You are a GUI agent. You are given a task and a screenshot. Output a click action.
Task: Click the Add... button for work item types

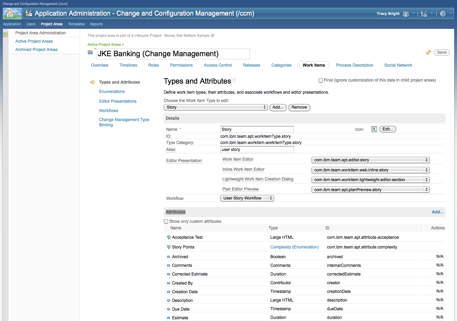[278, 107]
